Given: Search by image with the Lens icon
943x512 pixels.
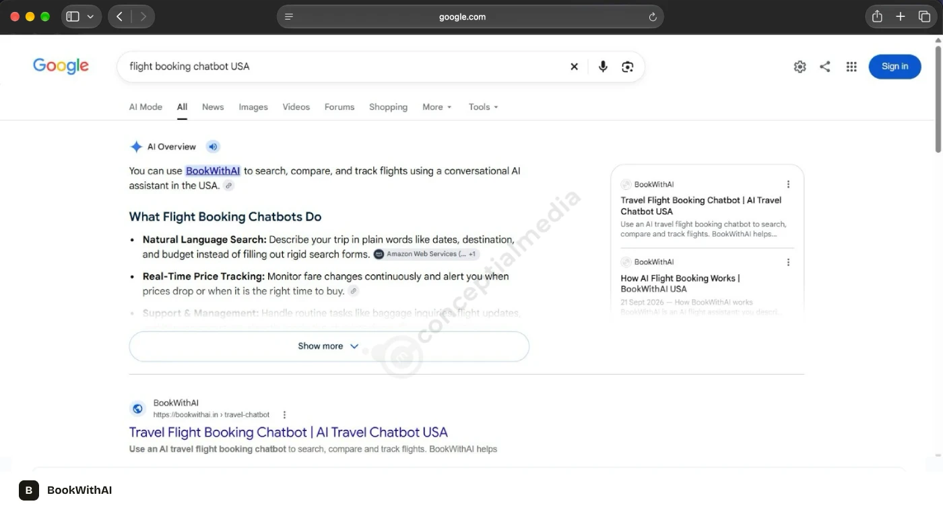Looking at the screenshot, I should [x=628, y=66].
